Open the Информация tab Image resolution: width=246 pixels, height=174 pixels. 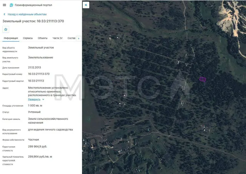pyautogui.click(x=11, y=38)
